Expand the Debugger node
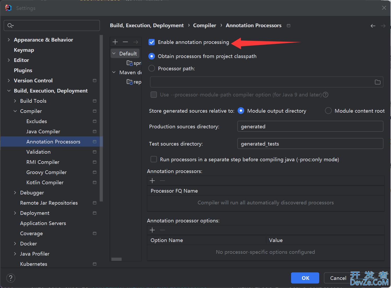The image size is (391, 288). coord(15,193)
